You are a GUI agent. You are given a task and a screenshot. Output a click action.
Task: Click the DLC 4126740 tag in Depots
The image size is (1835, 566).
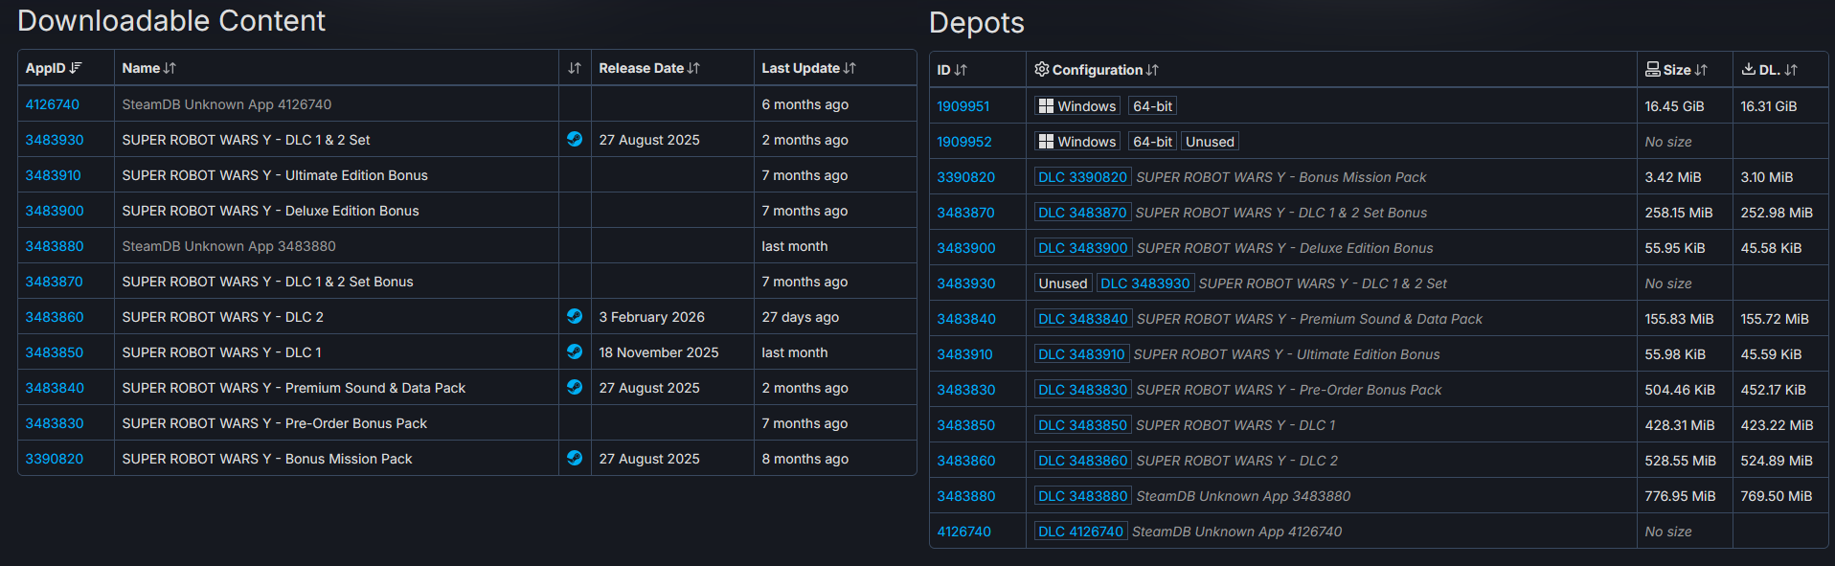tap(1081, 532)
